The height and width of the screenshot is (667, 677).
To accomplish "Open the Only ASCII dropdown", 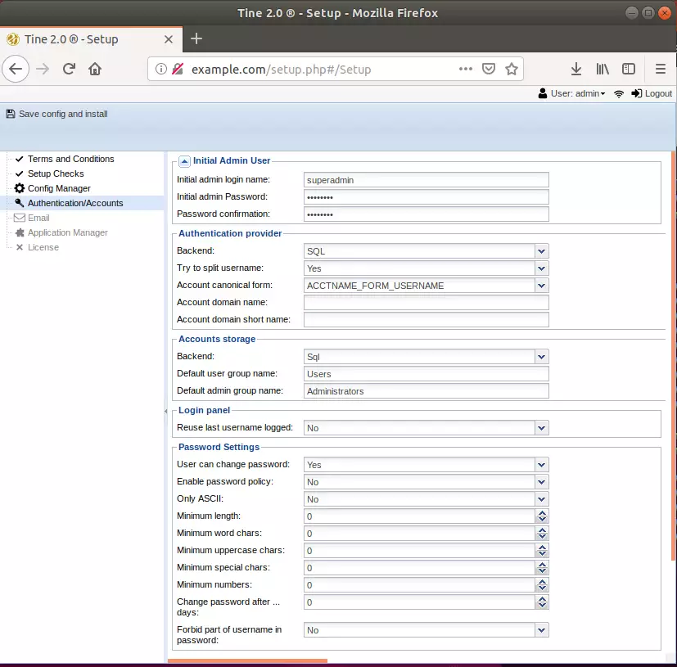I will click(x=541, y=499).
